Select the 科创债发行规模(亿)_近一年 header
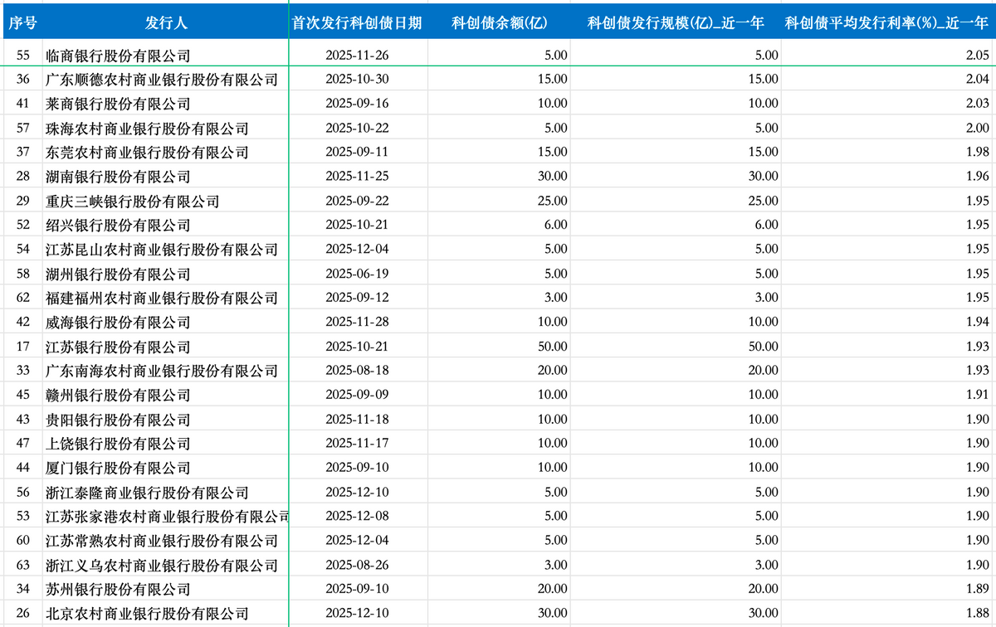The height and width of the screenshot is (627, 996). [x=676, y=23]
